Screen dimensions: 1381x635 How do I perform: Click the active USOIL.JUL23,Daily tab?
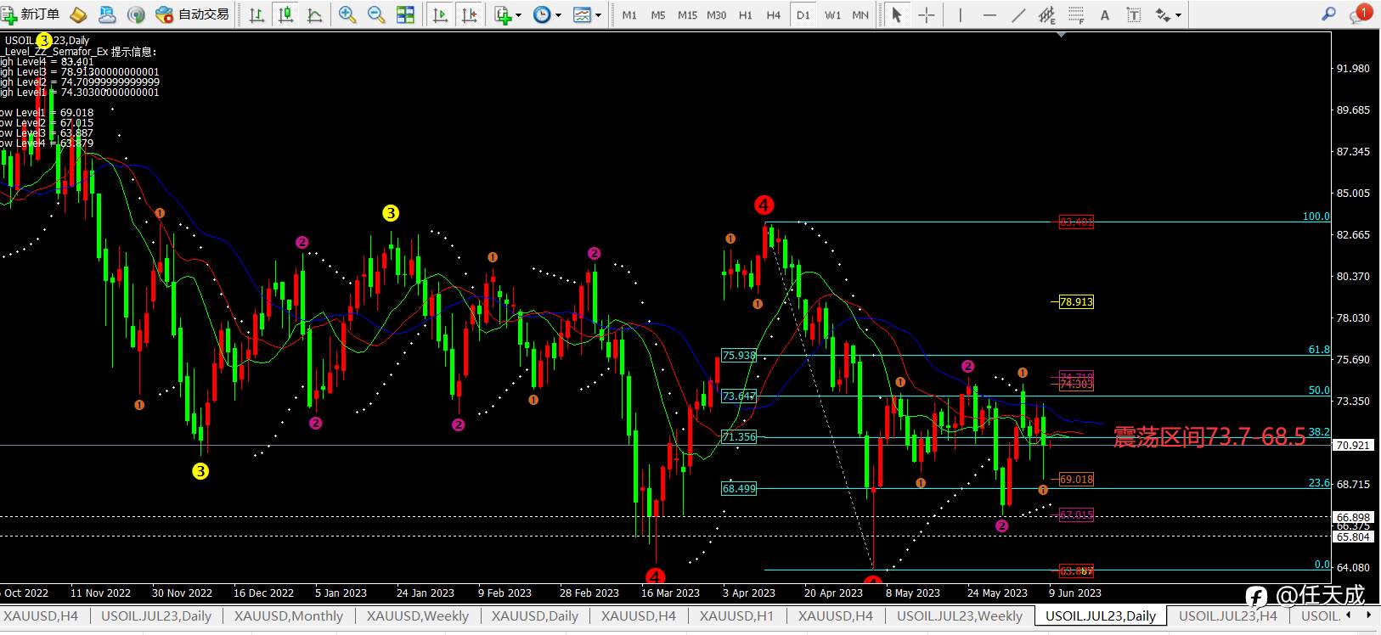click(x=1101, y=616)
